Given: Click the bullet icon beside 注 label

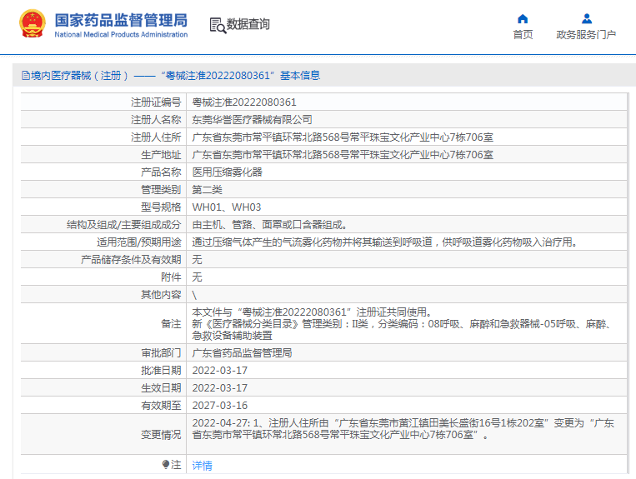Looking at the screenshot, I should pyautogui.click(x=165, y=465).
